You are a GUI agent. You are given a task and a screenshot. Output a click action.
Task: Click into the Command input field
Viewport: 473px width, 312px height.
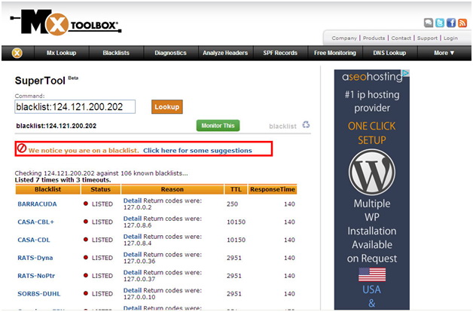75,107
